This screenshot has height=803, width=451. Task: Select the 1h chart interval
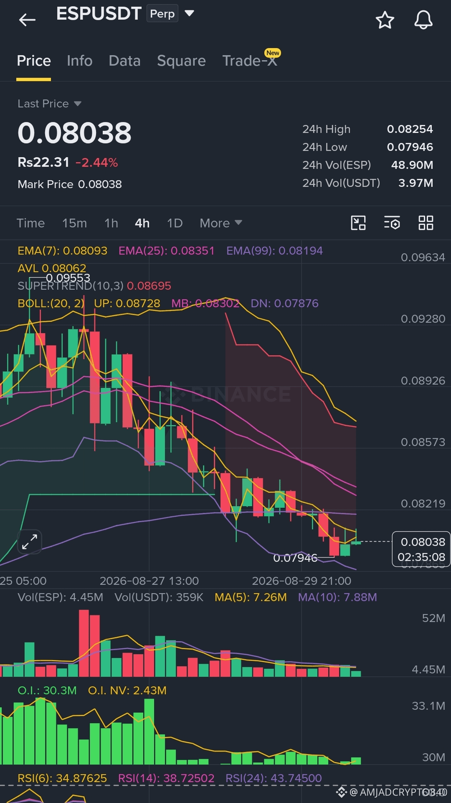[x=111, y=223]
